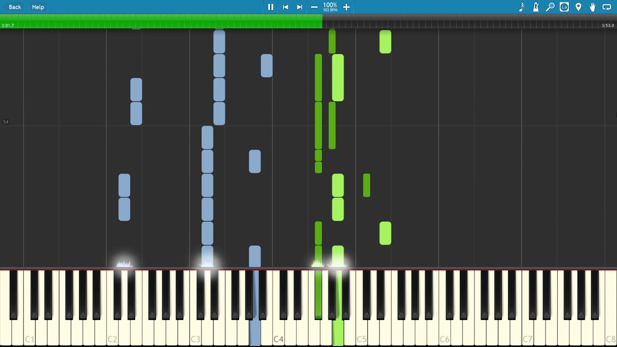Decrease playback speed with minus button
617x347 pixels.
314,7
